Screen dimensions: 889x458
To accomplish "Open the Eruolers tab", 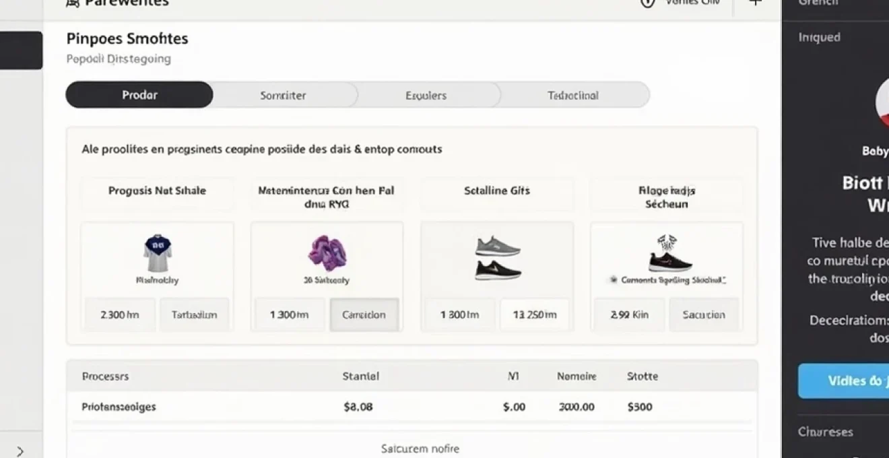I will 426,96.
